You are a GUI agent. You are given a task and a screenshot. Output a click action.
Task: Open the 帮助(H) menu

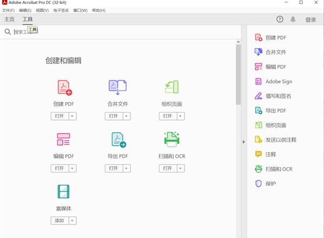coord(99,10)
